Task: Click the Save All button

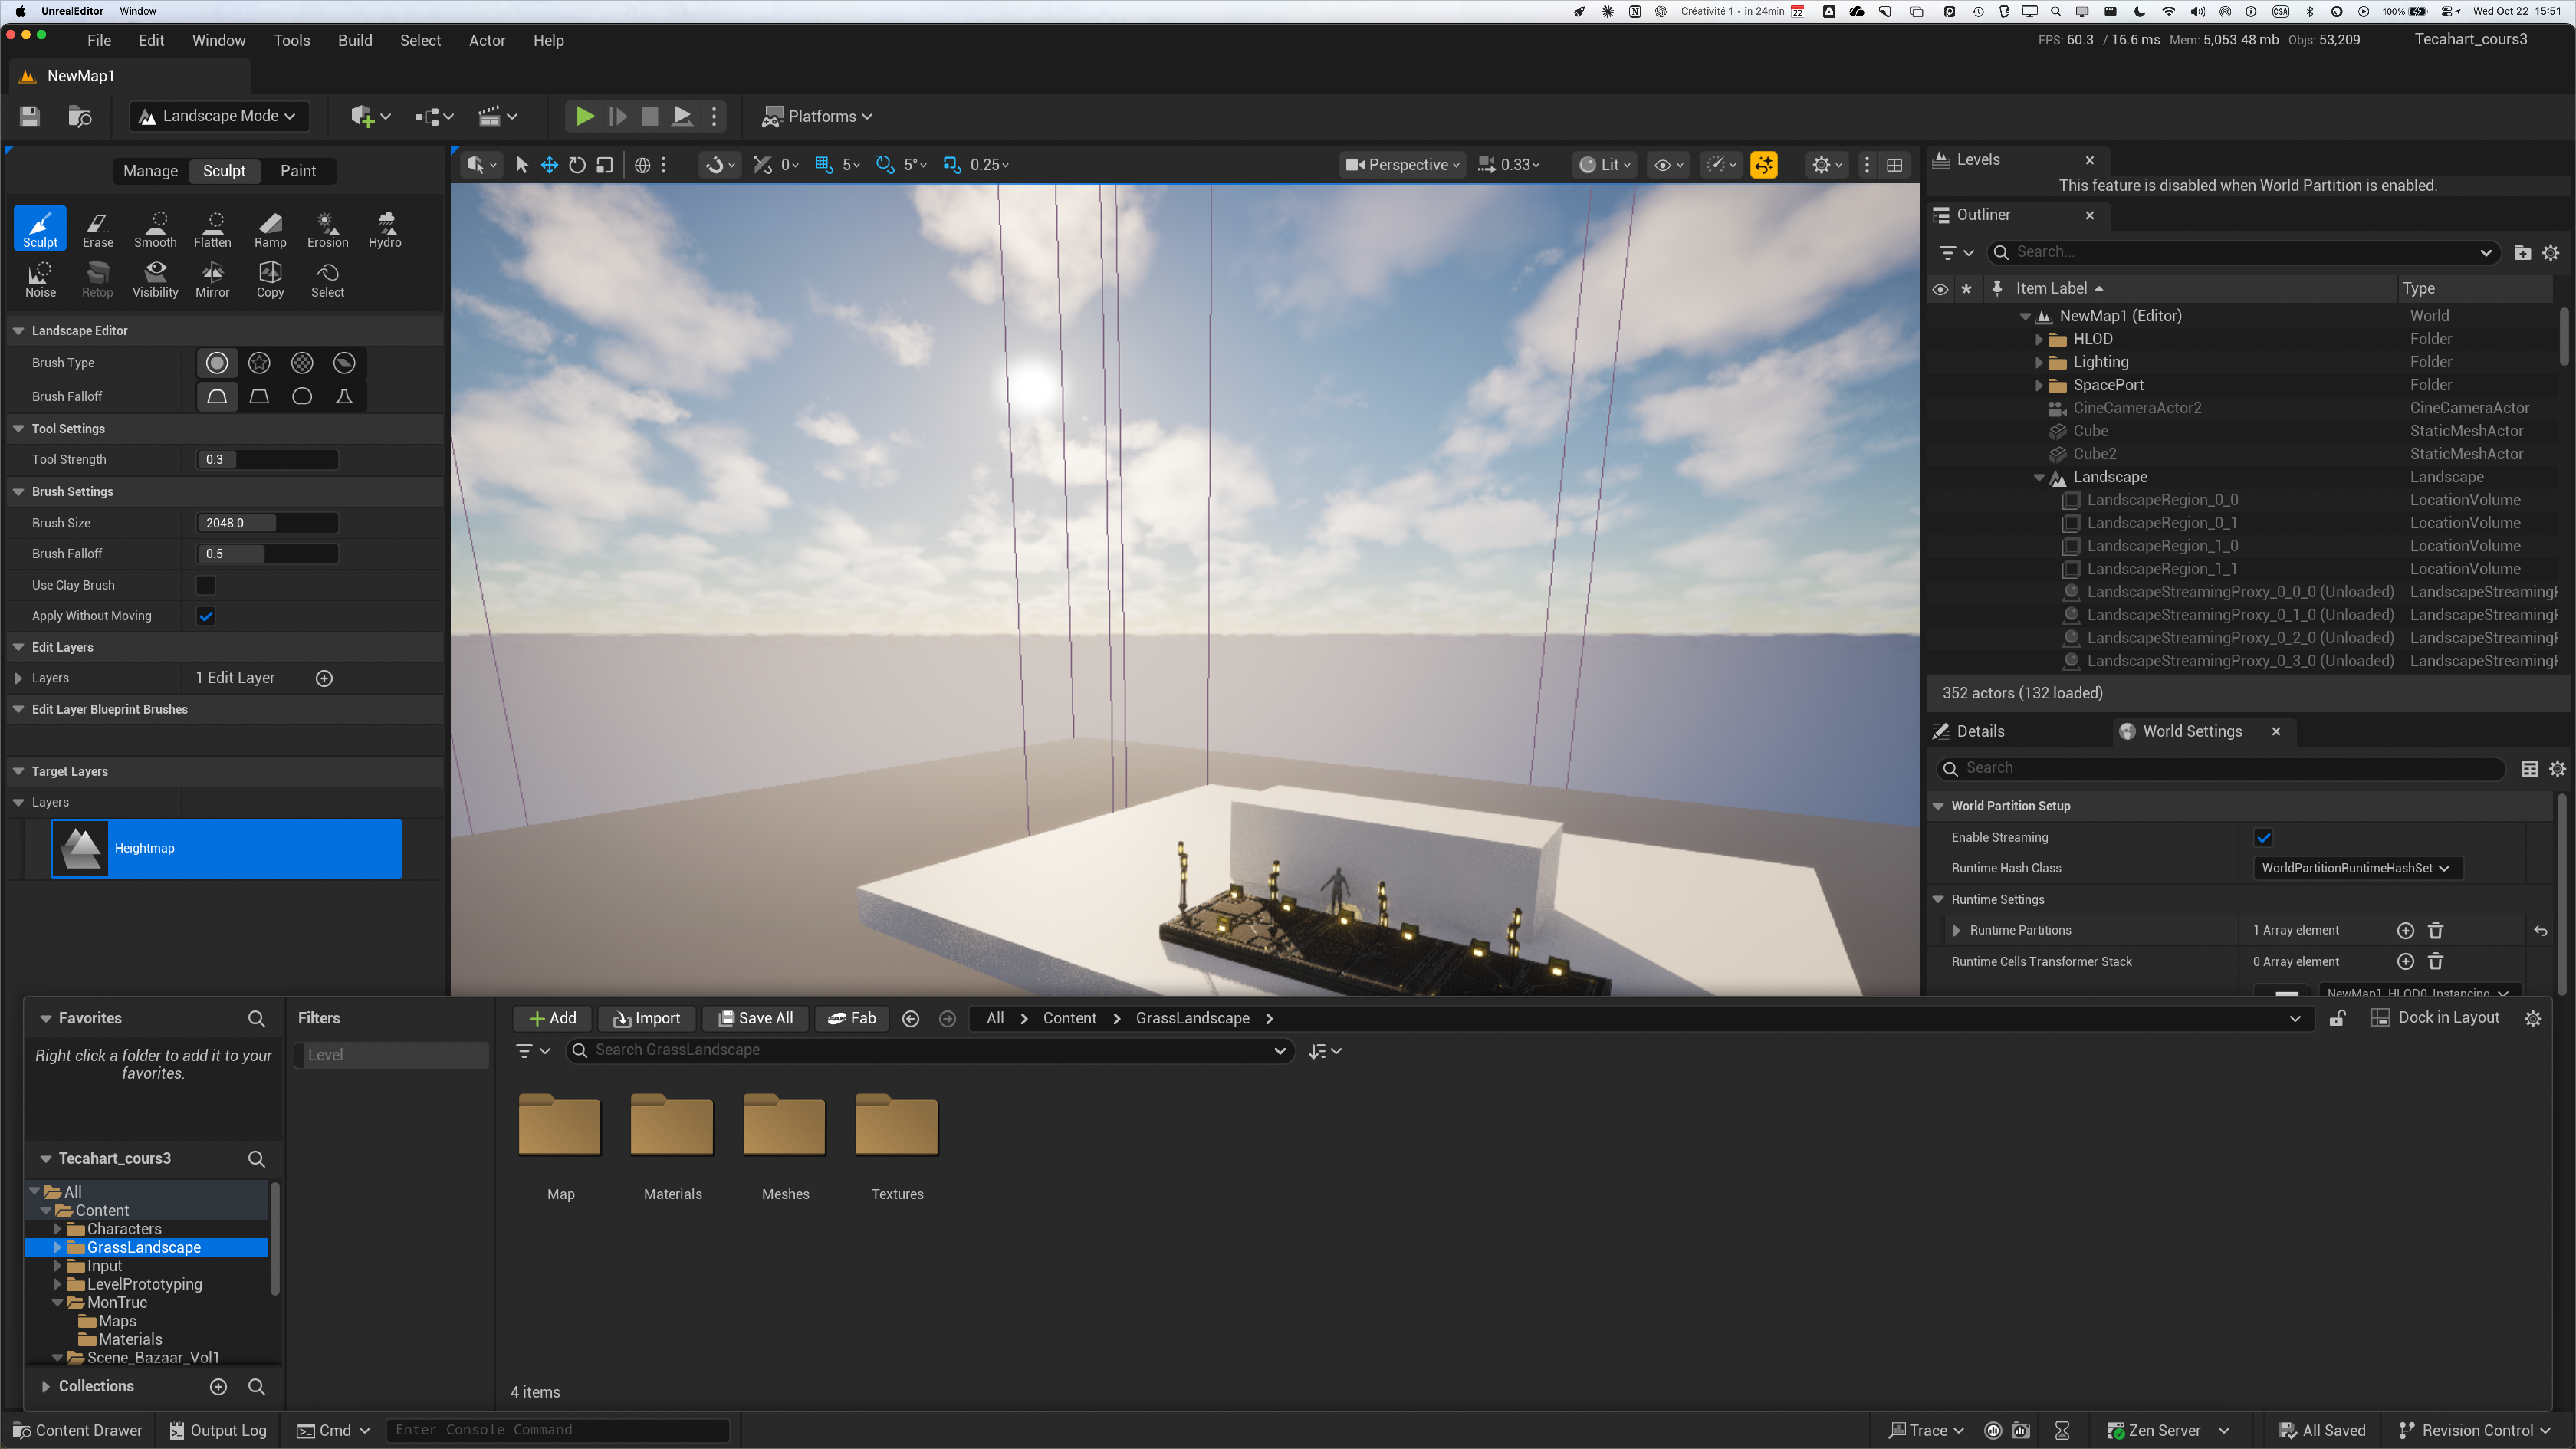Action: coord(755,1018)
